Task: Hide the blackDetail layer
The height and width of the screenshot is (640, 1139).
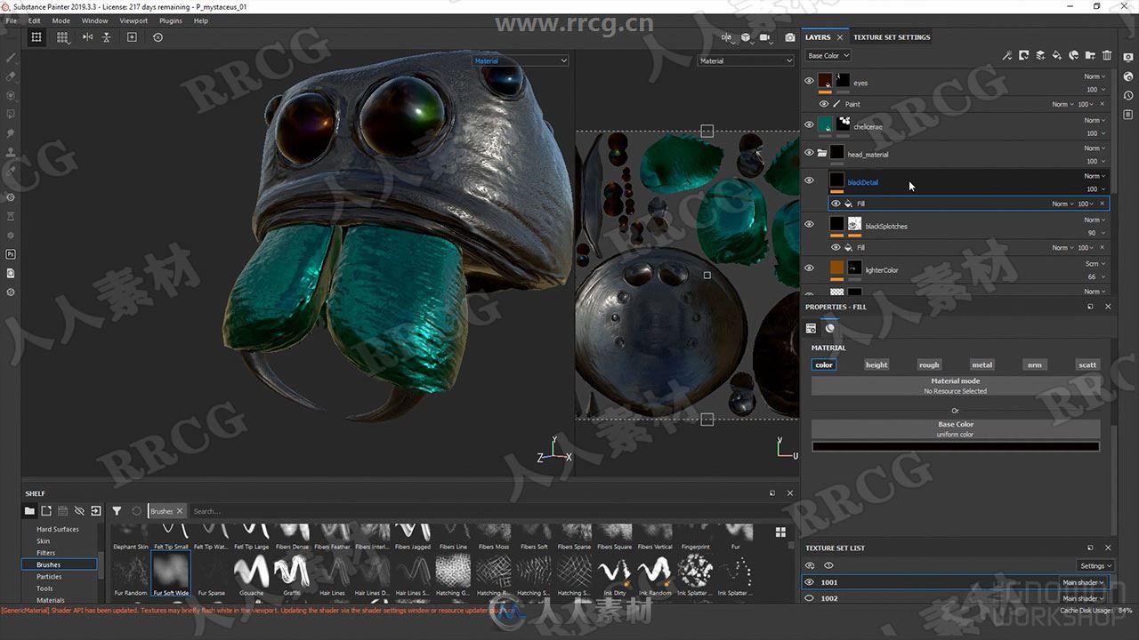Action: coord(809,180)
